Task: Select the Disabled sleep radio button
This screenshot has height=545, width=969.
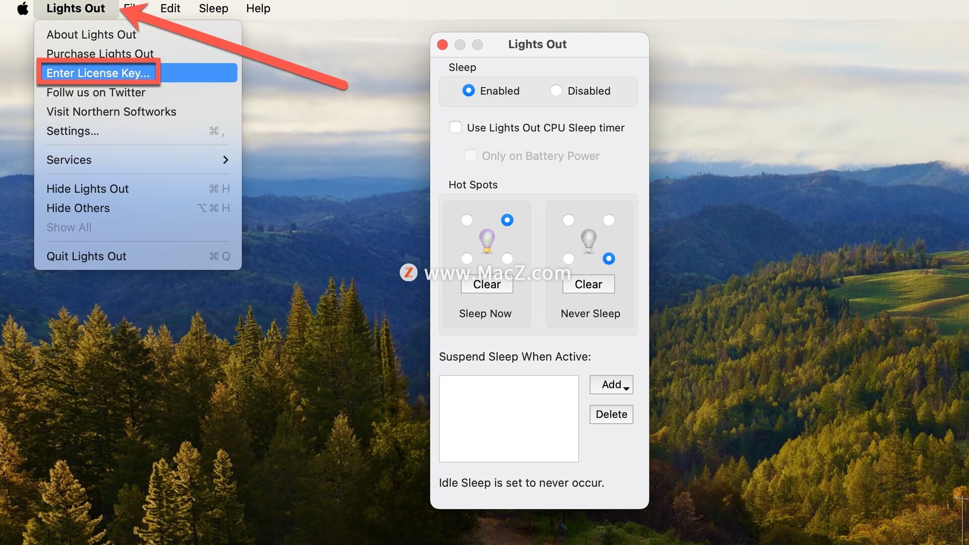Action: click(x=556, y=90)
